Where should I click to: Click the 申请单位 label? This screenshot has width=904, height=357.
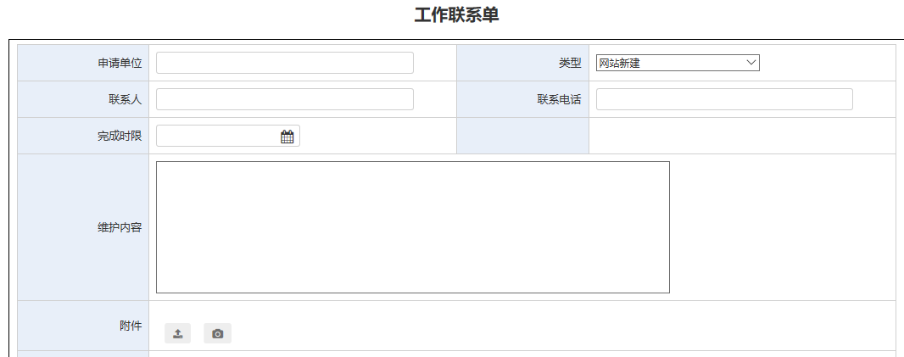click(120, 64)
